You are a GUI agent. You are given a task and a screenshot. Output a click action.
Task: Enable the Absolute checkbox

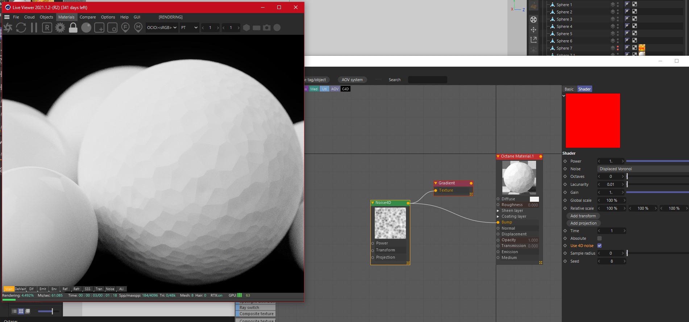tap(599, 238)
